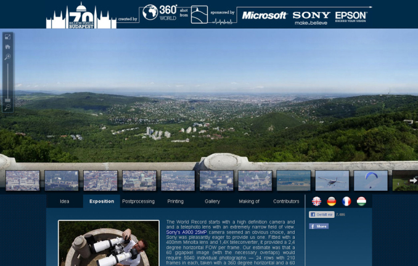Open the Microsoft sponsor logo
This screenshot has width=418, height=266.
(x=264, y=15)
